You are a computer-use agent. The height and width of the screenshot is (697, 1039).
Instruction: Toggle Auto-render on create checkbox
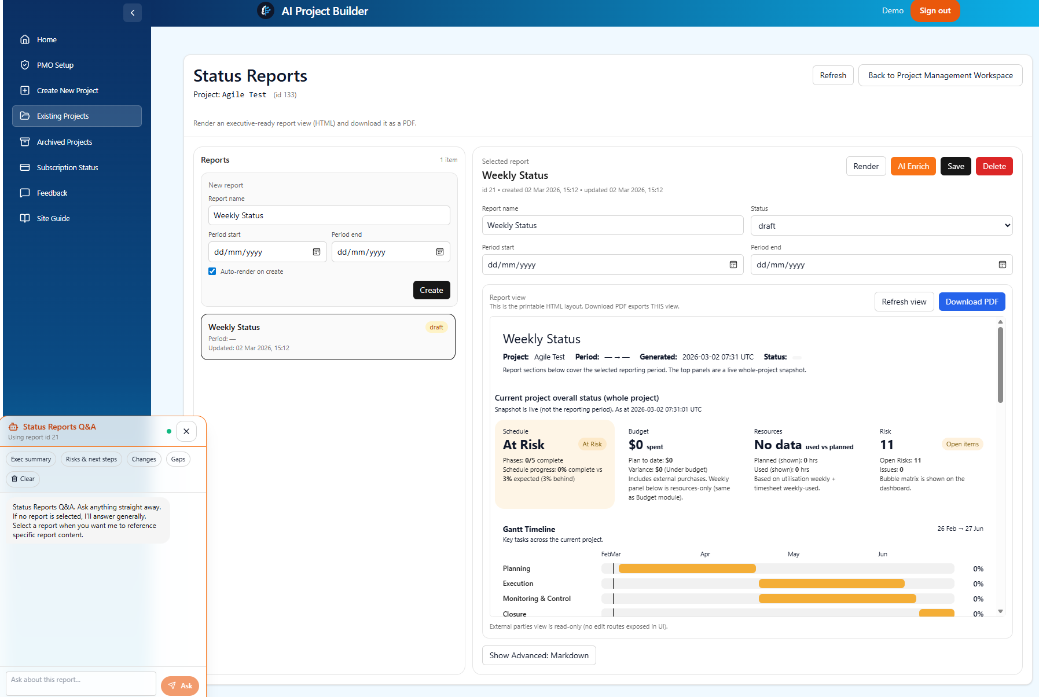point(212,272)
